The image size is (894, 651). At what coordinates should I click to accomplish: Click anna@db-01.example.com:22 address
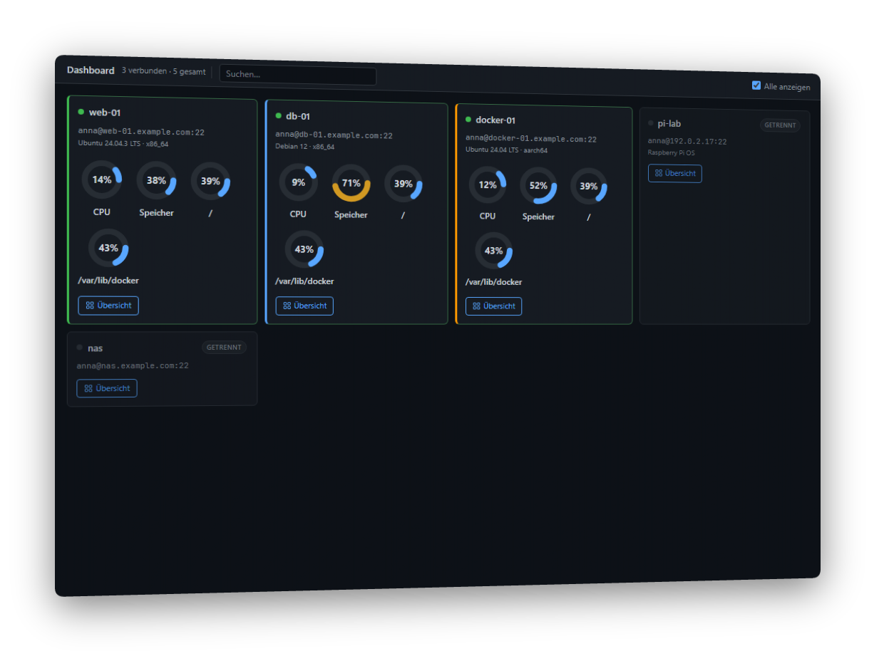tap(334, 135)
